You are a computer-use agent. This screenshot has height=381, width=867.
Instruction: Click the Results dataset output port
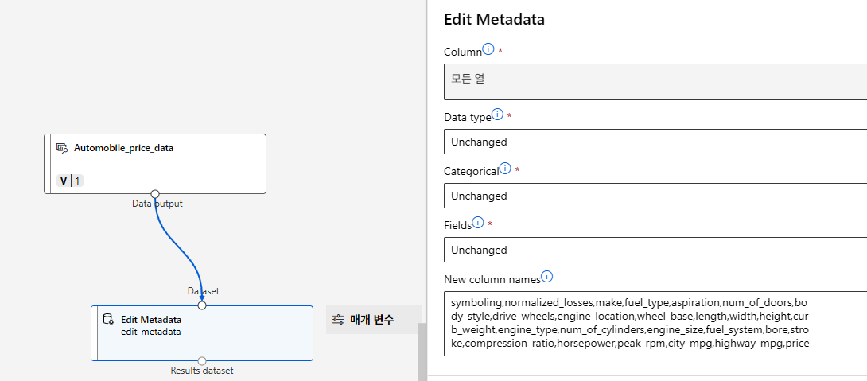[202, 361]
